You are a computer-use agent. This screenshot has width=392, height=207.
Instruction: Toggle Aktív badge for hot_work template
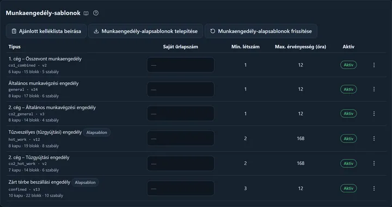[348, 138]
